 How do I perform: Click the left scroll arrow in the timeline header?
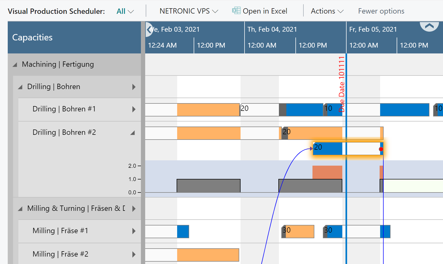click(148, 30)
